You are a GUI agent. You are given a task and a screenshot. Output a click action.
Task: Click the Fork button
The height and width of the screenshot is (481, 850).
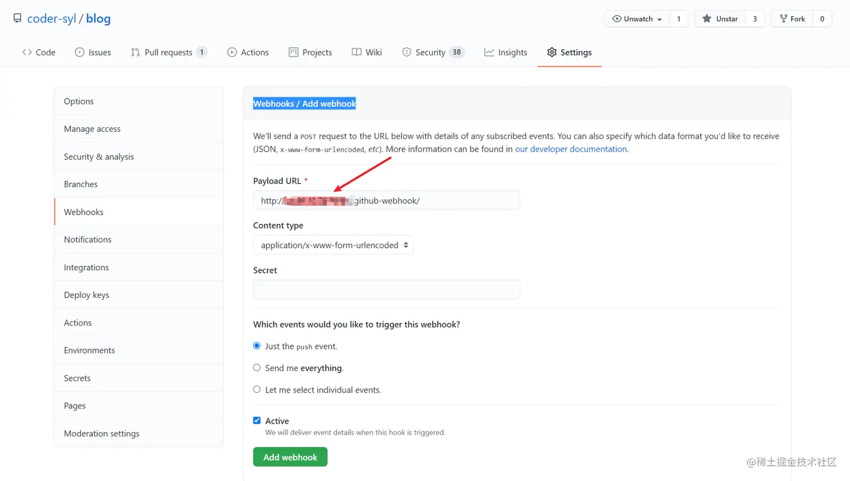(792, 19)
